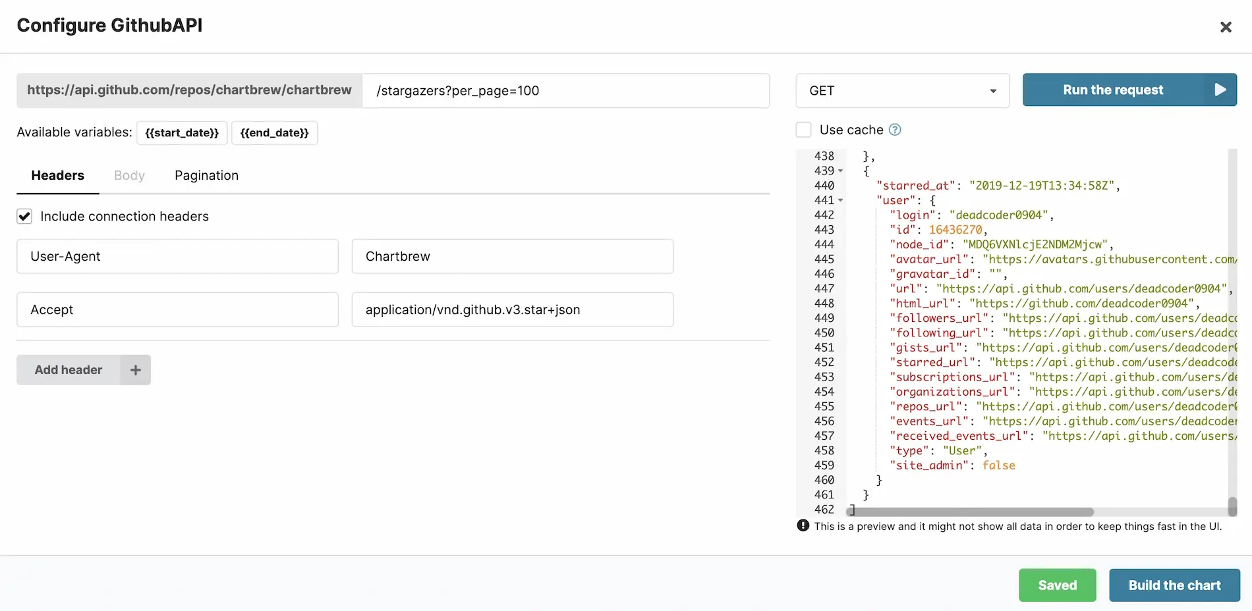The image size is (1252, 611).
Task: Click the base URL api.github.com label
Action: [x=190, y=90]
